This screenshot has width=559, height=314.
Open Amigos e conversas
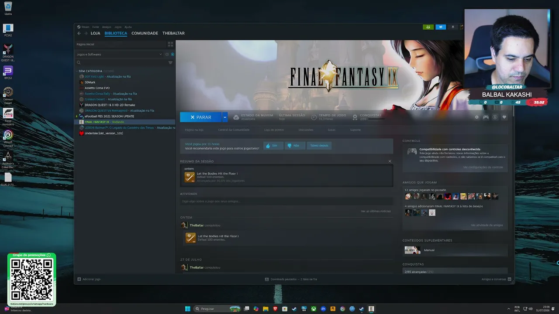coord(496,279)
